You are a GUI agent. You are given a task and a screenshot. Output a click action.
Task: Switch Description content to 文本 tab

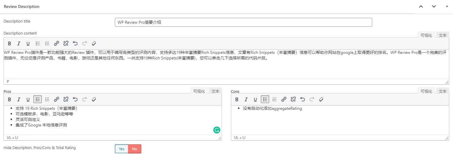[x=442, y=35]
